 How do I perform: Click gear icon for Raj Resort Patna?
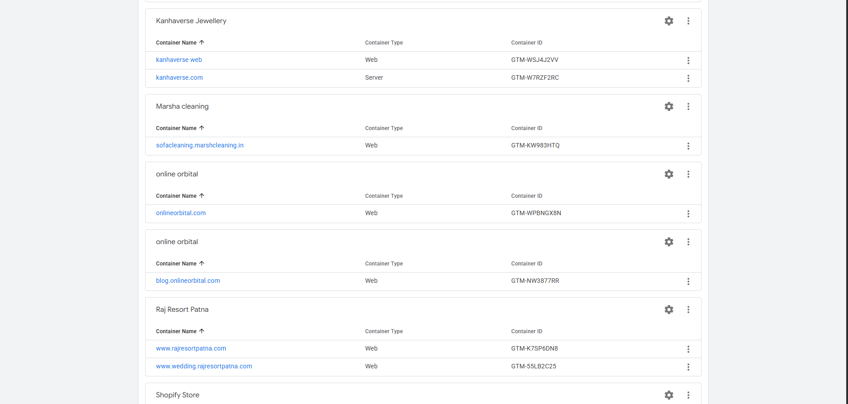click(x=669, y=310)
